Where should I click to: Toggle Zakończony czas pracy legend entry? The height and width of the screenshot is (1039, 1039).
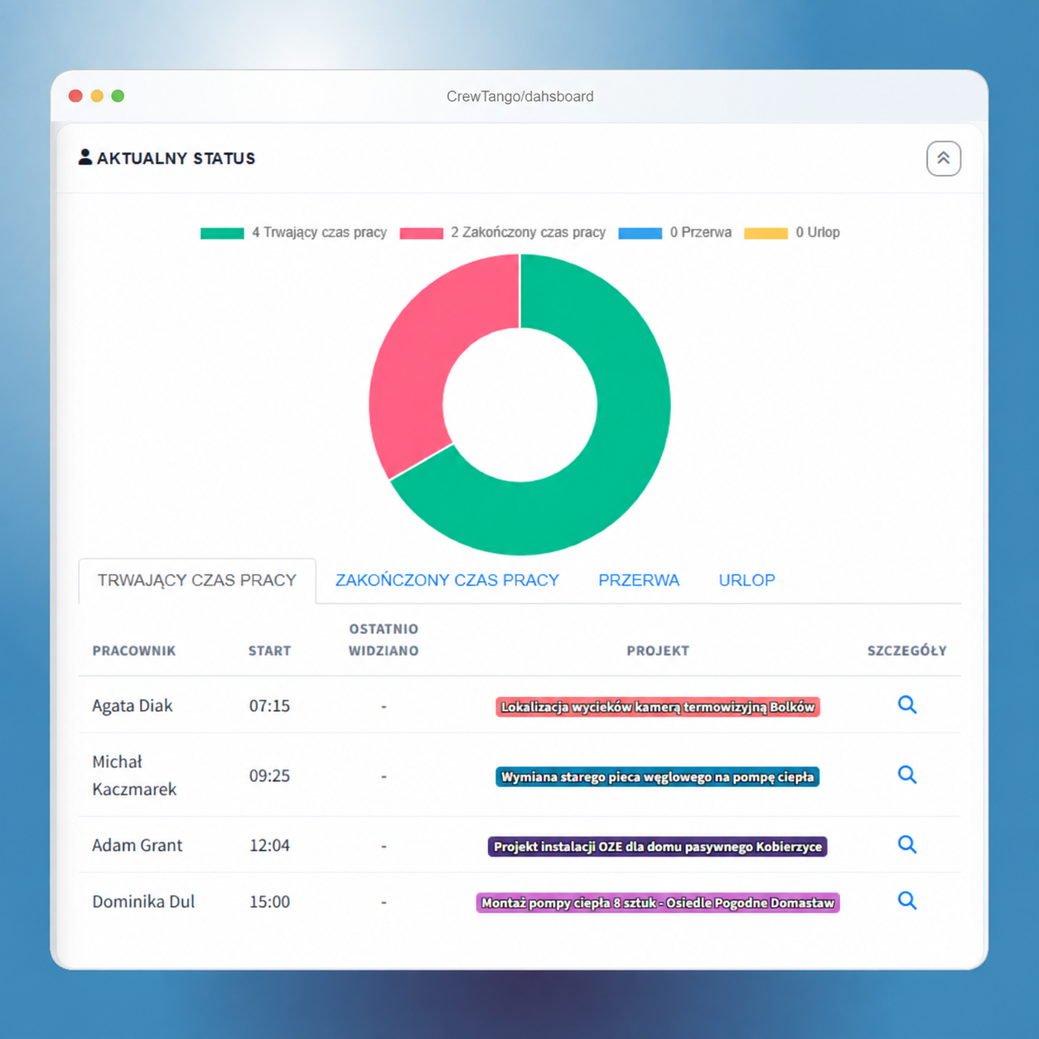pos(502,233)
